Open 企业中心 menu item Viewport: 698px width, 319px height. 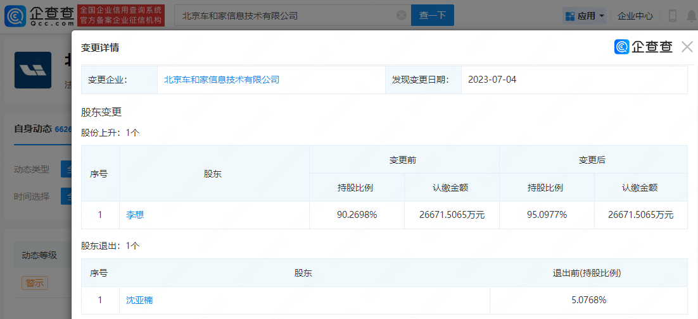[635, 16]
